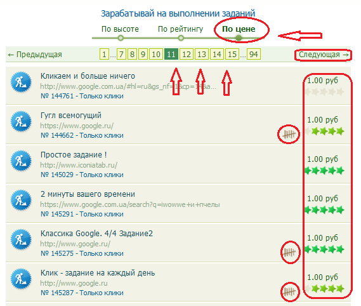Viewport: 361px width, 306px height.
Task: Click tally marks icon in task № 145275
Action: tap(289, 252)
